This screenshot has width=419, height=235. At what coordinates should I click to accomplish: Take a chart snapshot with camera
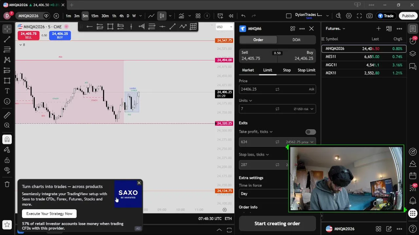(x=370, y=16)
